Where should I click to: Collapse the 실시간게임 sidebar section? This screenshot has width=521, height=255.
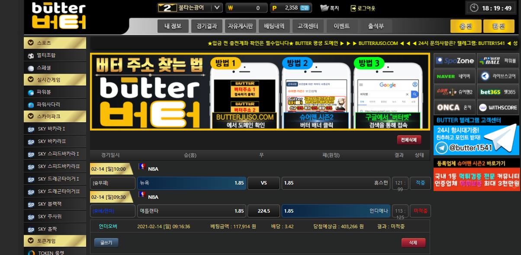[x=31, y=80]
